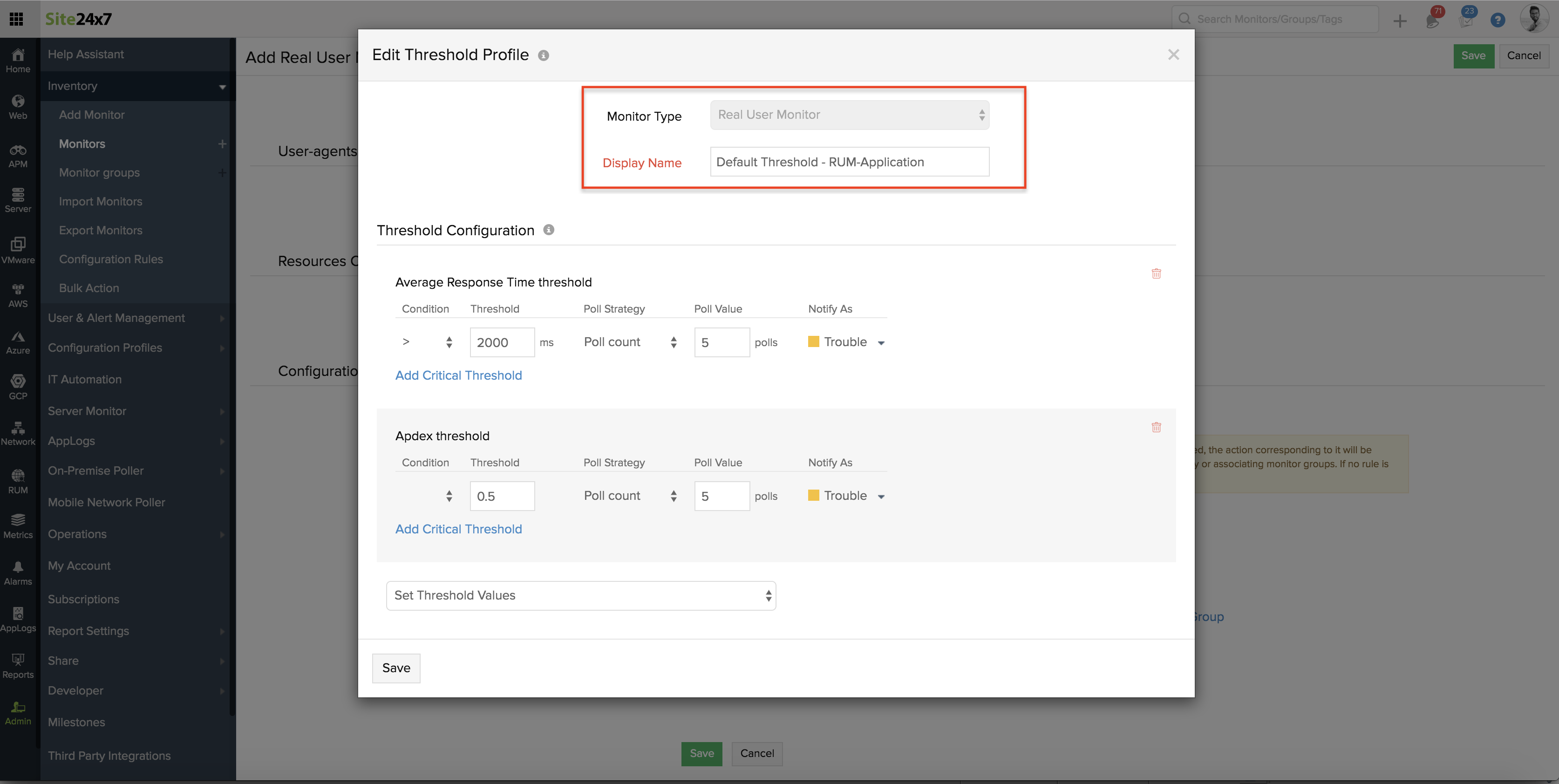Viewport: 1559px width, 784px height.
Task: Open the RUM section in left rail
Action: pos(18,481)
